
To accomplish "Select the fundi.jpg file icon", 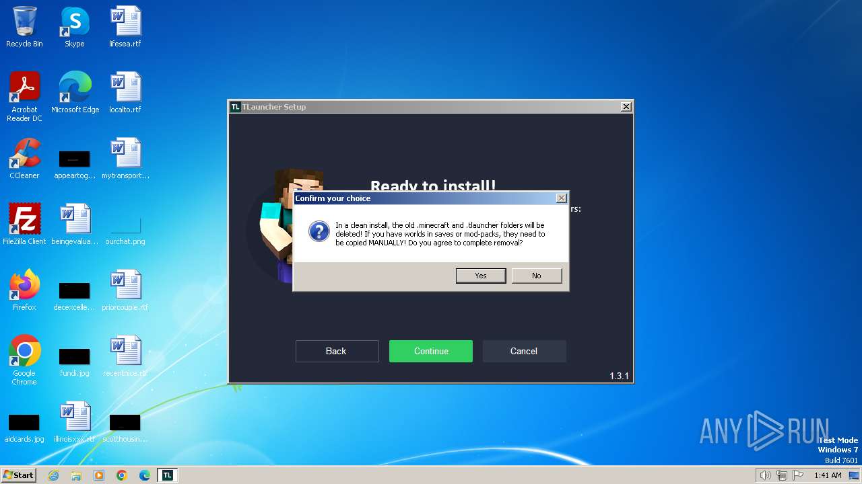I will pos(75,362).
